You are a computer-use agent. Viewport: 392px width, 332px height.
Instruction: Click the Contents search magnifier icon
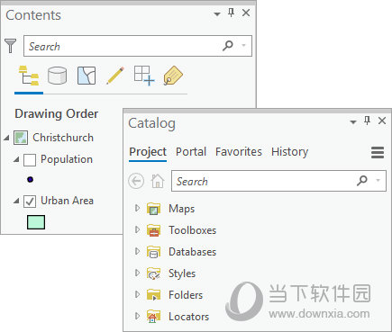pyautogui.click(x=228, y=46)
